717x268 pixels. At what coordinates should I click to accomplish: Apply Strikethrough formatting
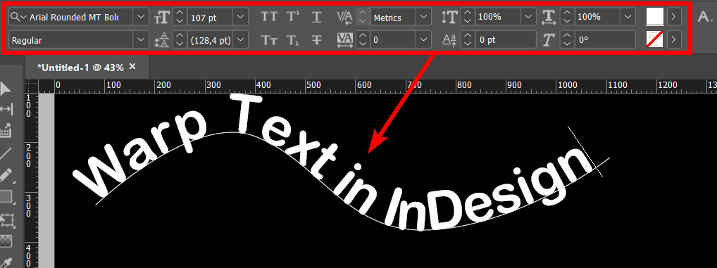coord(317,40)
